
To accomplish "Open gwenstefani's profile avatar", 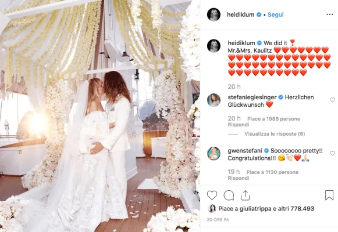I will pos(214,154).
